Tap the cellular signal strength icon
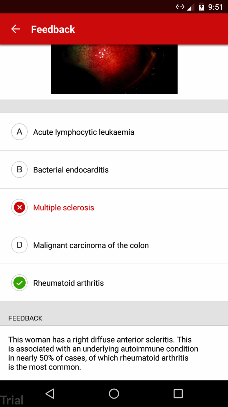 coord(191,7)
